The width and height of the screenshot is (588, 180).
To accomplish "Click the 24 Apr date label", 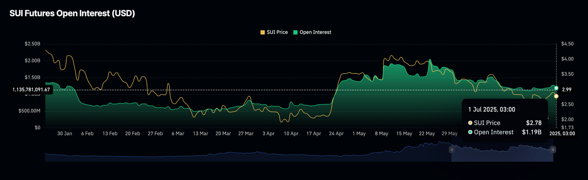I will [x=336, y=134].
